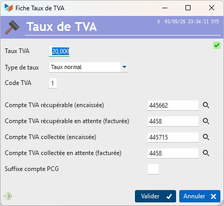Search accounts for TVA collectée en attente
Viewport: 224px width, 206px height.
pyautogui.click(x=206, y=153)
